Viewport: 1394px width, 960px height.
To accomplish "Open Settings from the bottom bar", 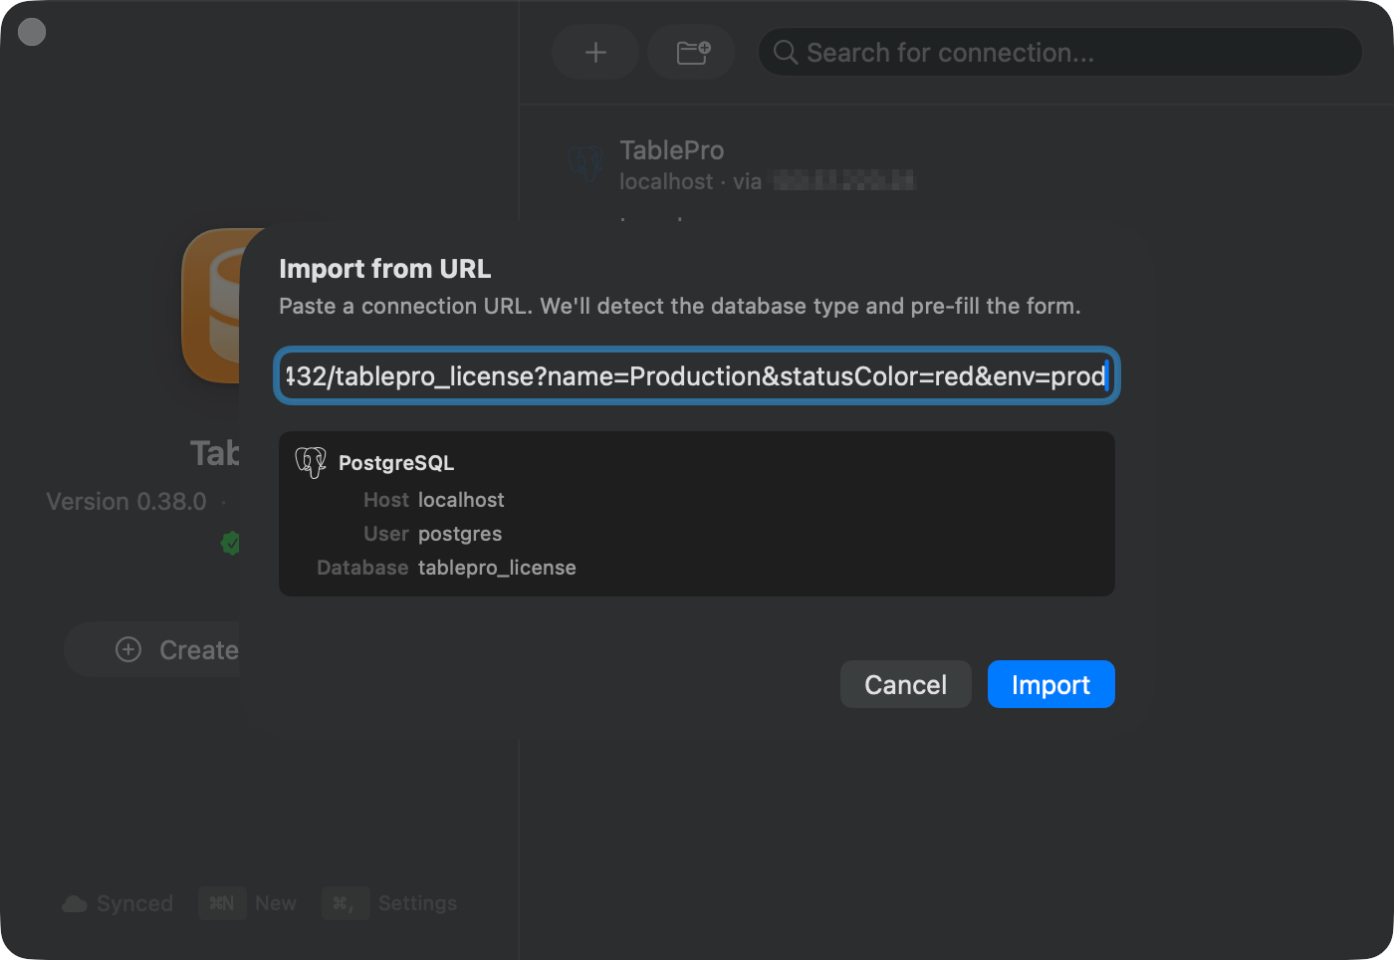I will pyautogui.click(x=417, y=903).
